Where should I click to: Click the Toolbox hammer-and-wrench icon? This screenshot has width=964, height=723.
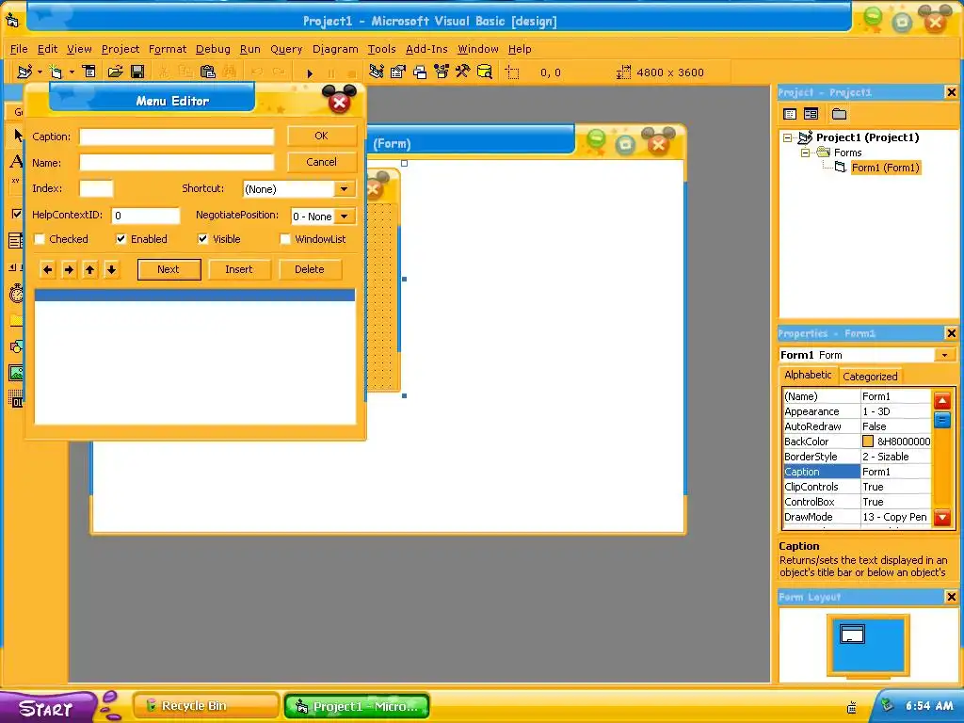click(463, 72)
